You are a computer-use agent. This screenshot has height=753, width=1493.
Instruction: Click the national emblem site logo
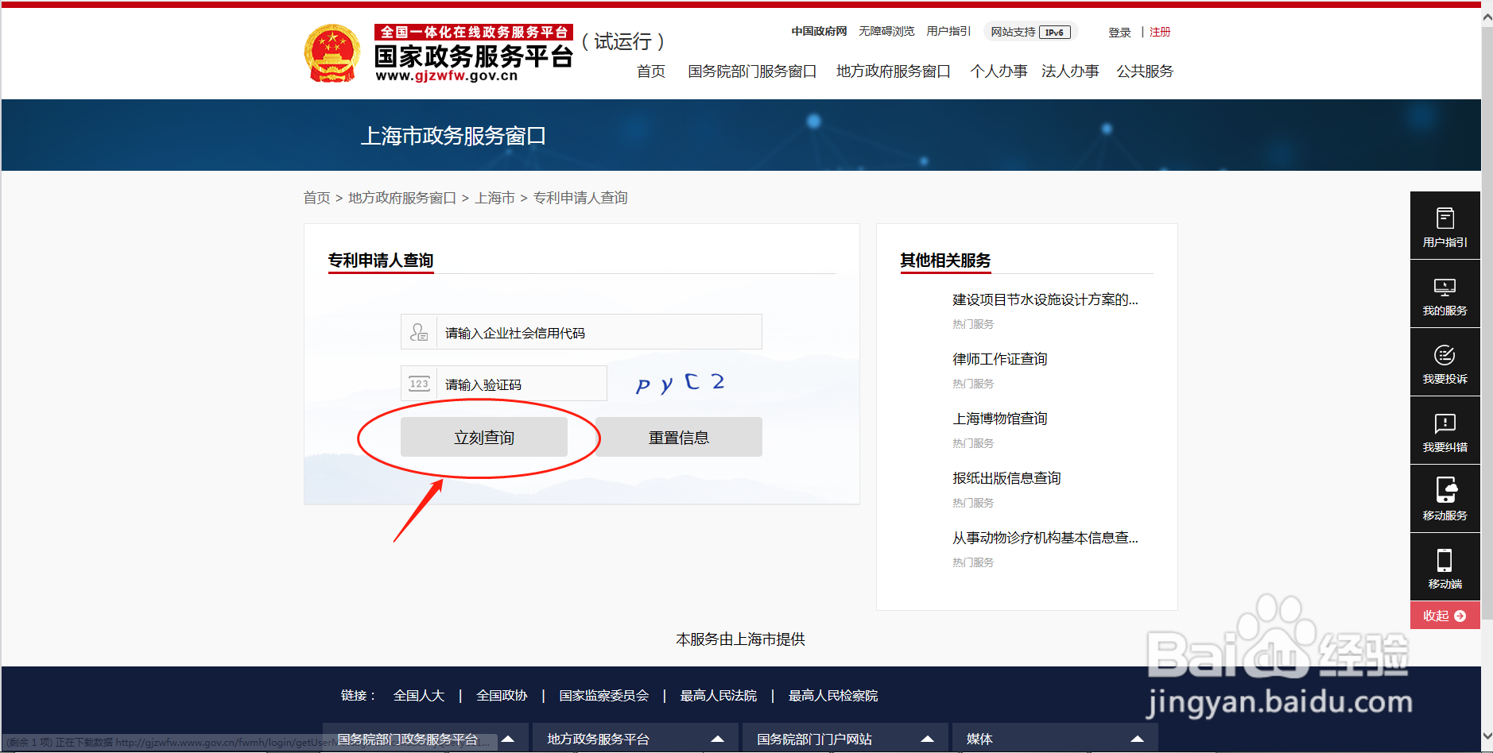[331, 52]
